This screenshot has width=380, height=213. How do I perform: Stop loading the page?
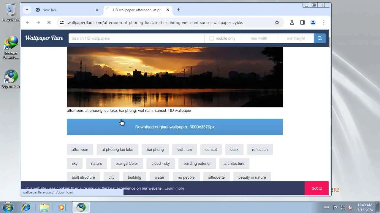(49, 22)
